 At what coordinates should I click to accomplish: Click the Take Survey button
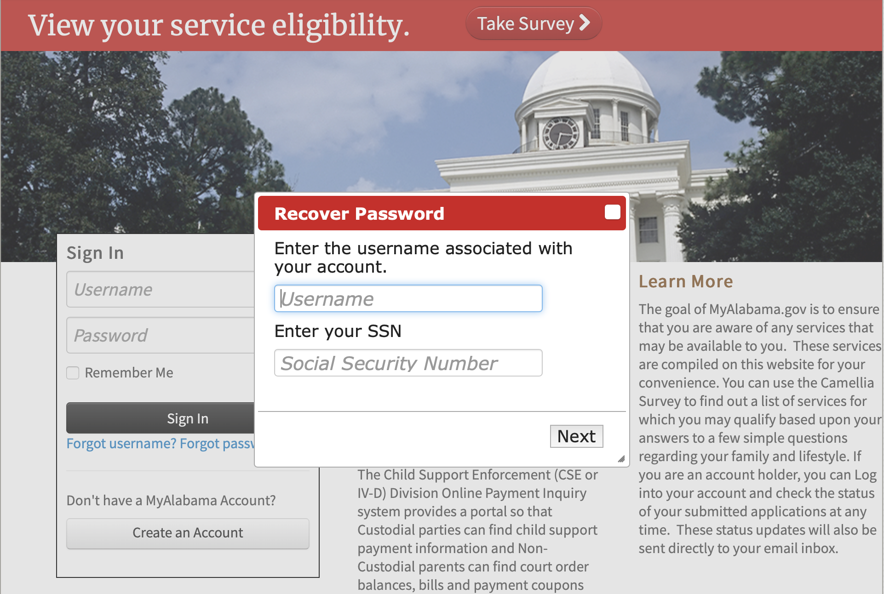533,23
